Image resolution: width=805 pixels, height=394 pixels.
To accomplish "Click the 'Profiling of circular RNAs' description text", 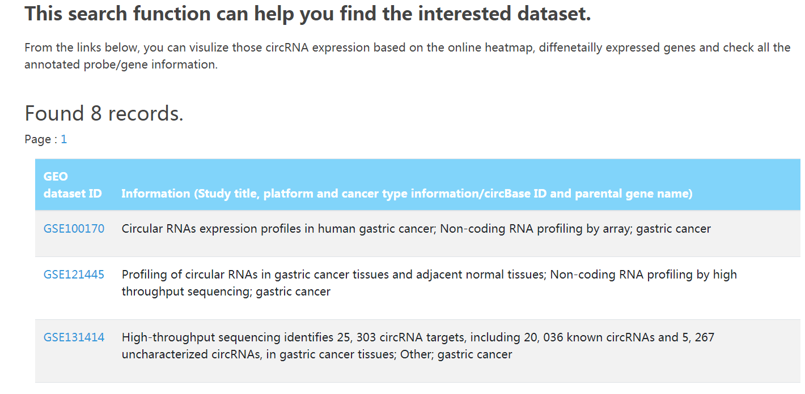I will coord(429,283).
